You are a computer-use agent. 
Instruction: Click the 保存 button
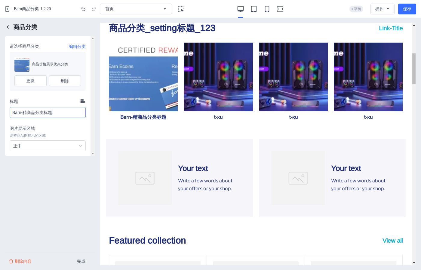(x=407, y=9)
